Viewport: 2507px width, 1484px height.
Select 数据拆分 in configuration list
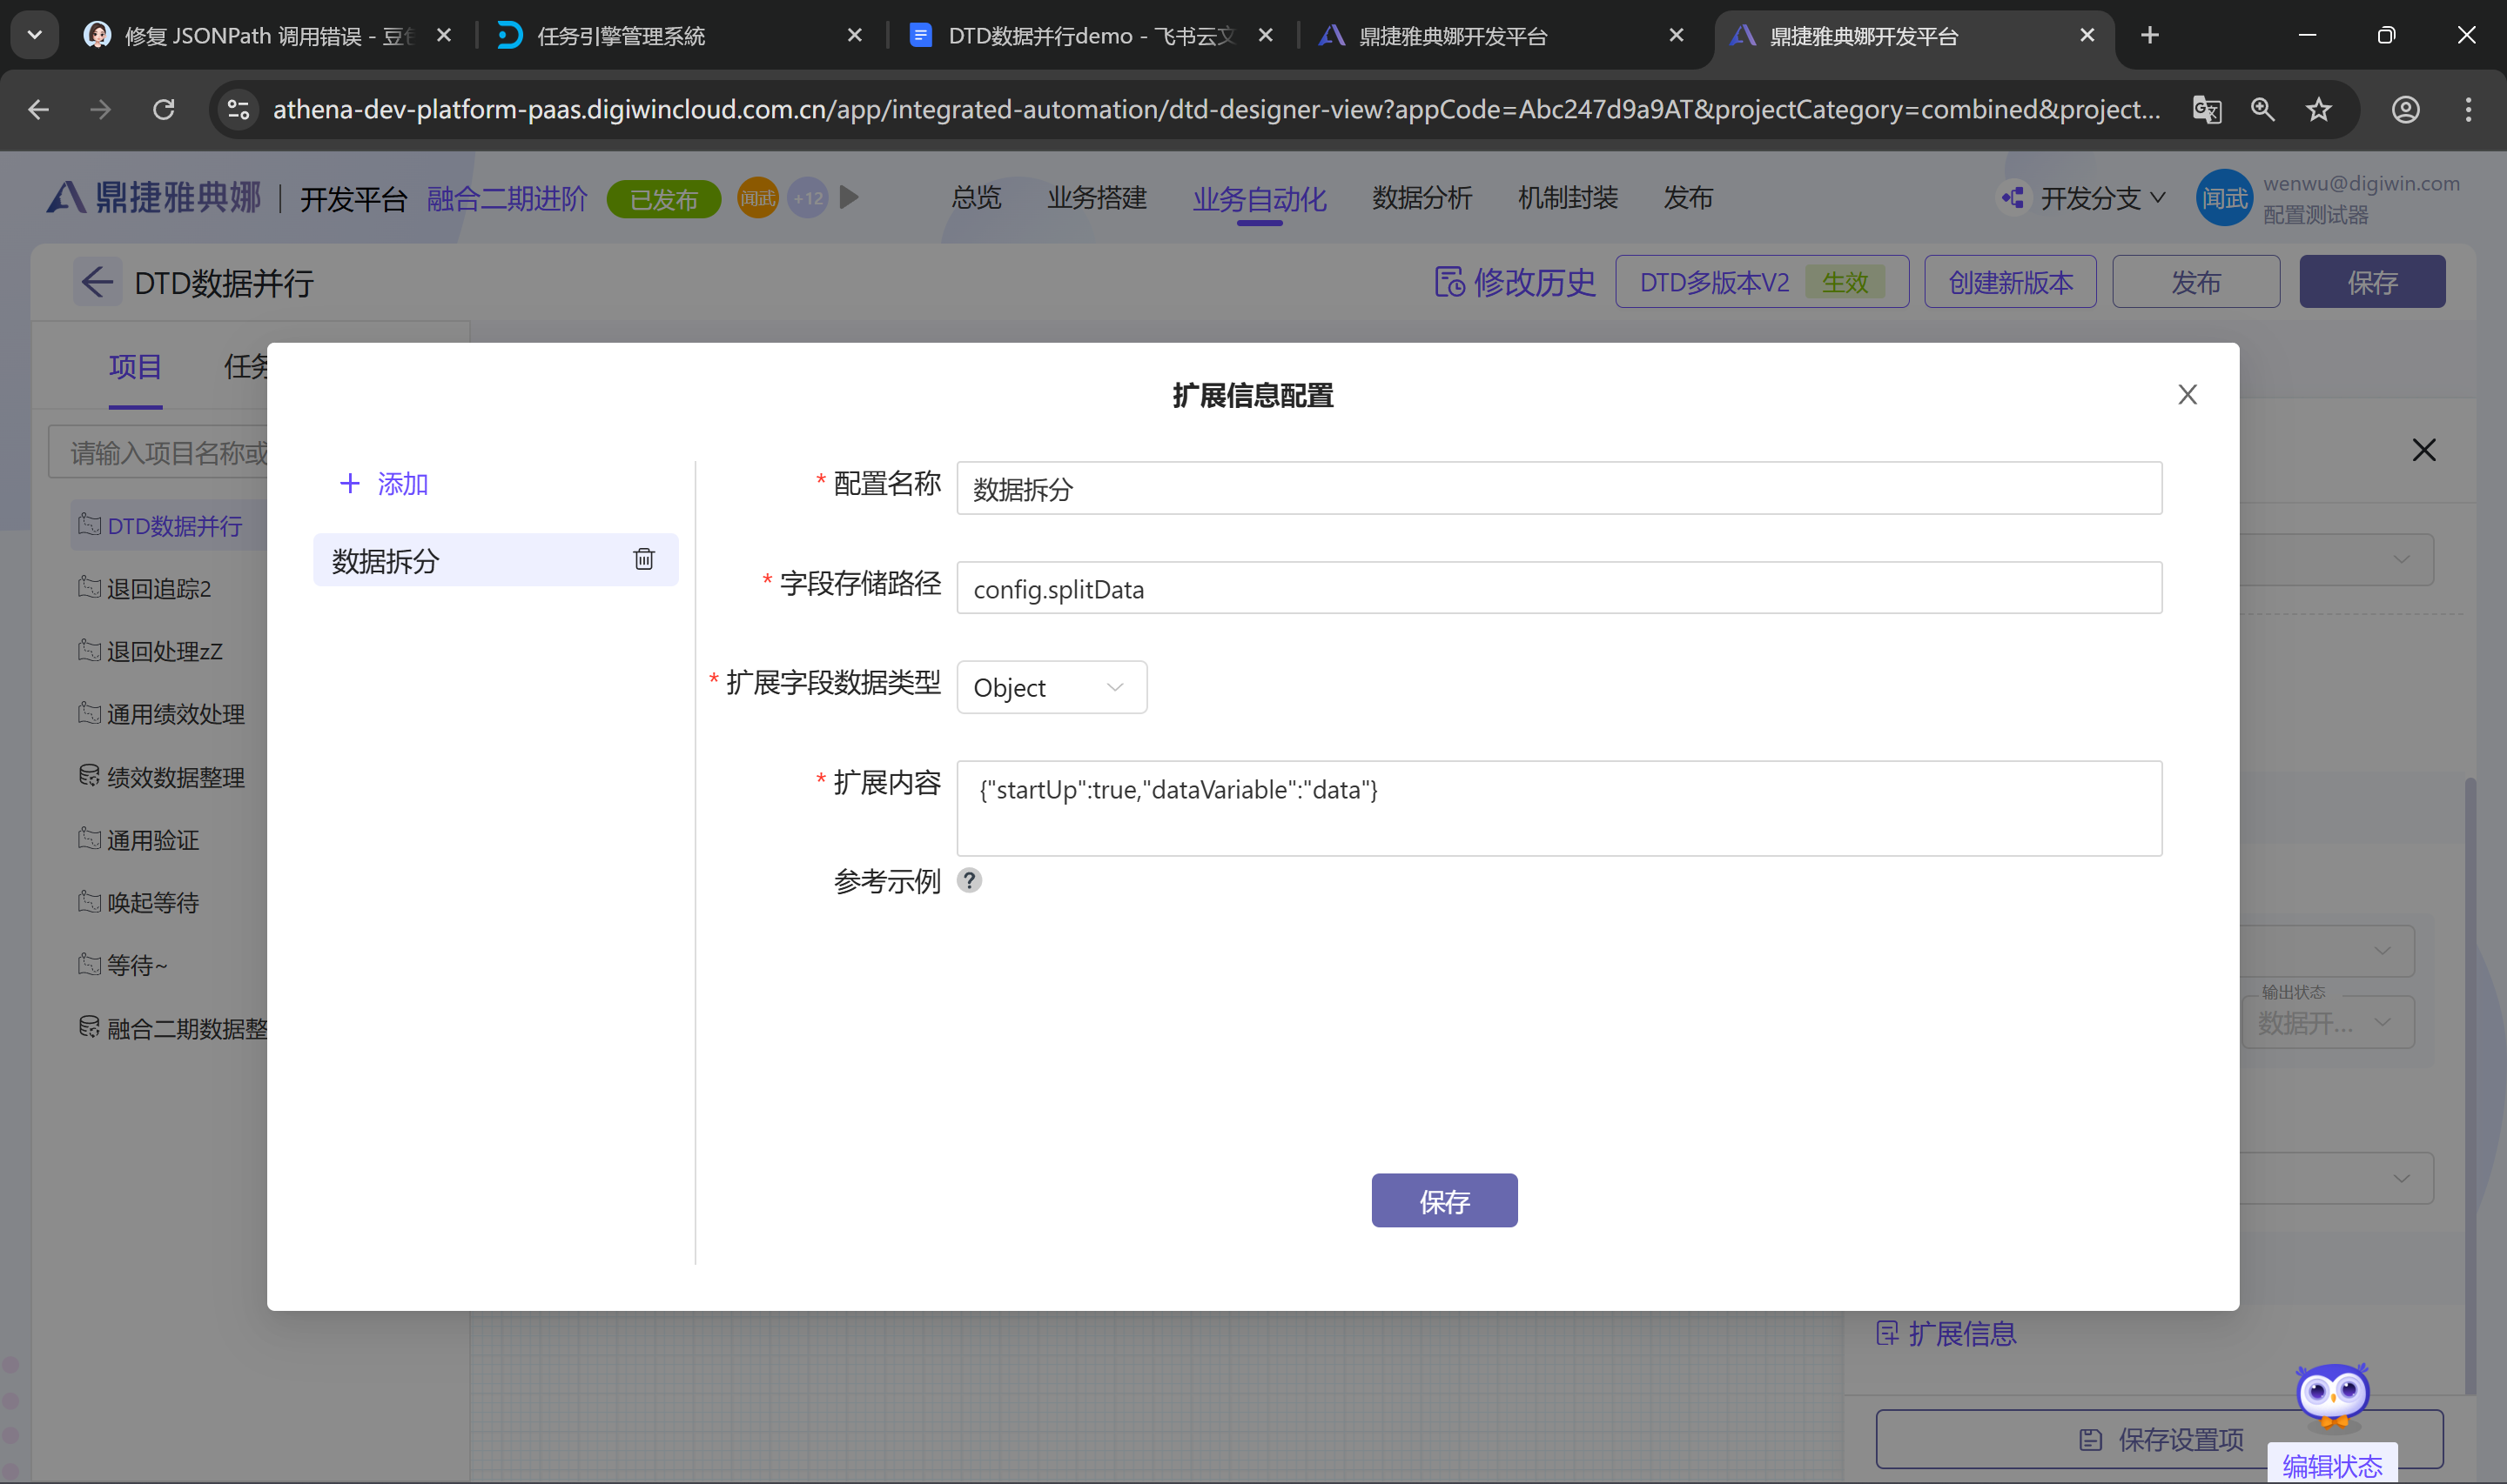(x=495, y=560)
